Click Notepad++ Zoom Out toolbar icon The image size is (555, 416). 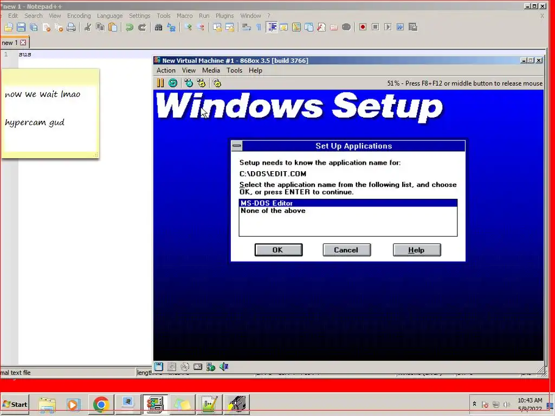(x=201, y=27)
